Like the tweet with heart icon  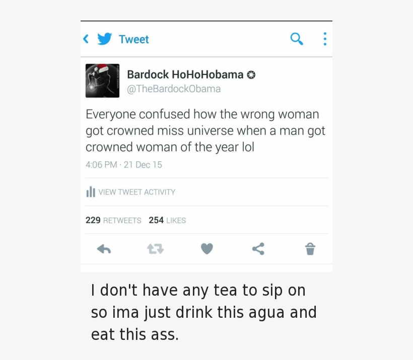pyautogui.click(x=207, y=249)
